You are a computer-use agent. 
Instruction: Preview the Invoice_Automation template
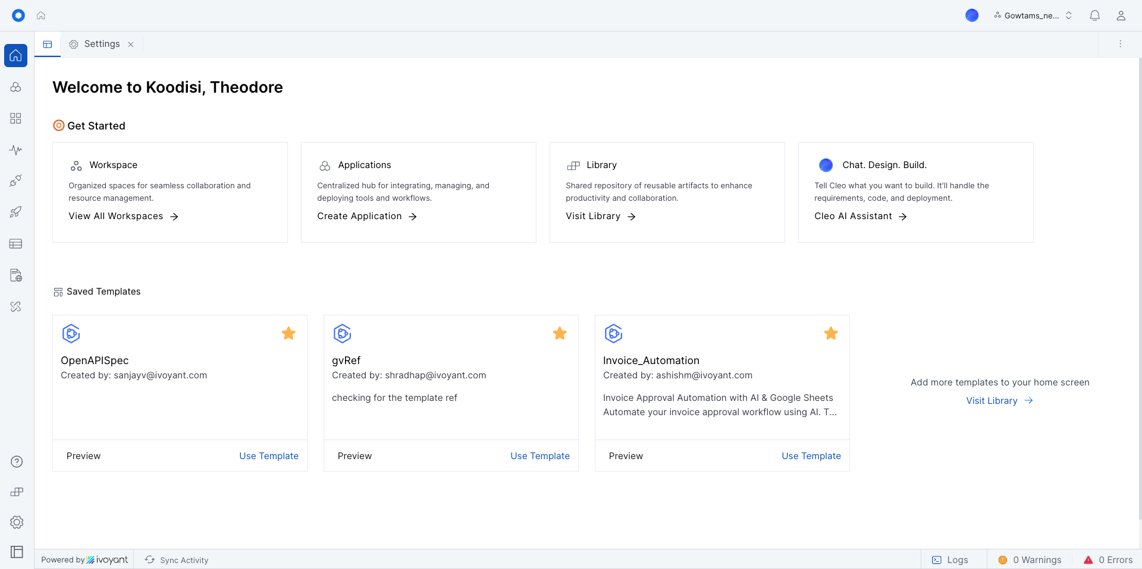coord(626,456)
